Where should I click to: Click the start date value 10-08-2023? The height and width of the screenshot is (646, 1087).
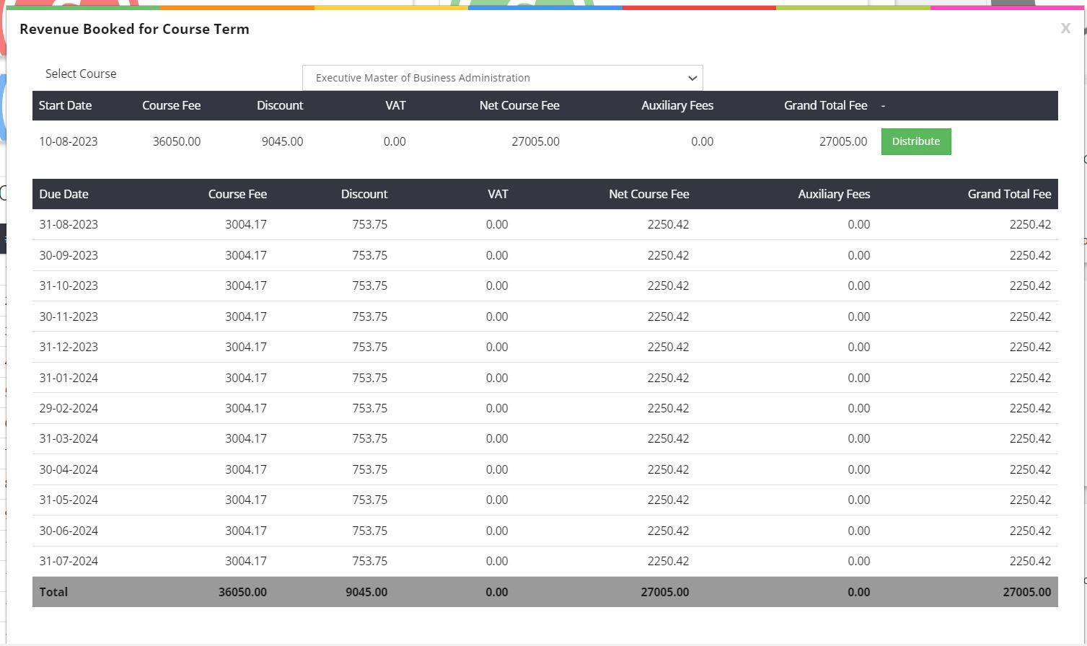(69, 141)
